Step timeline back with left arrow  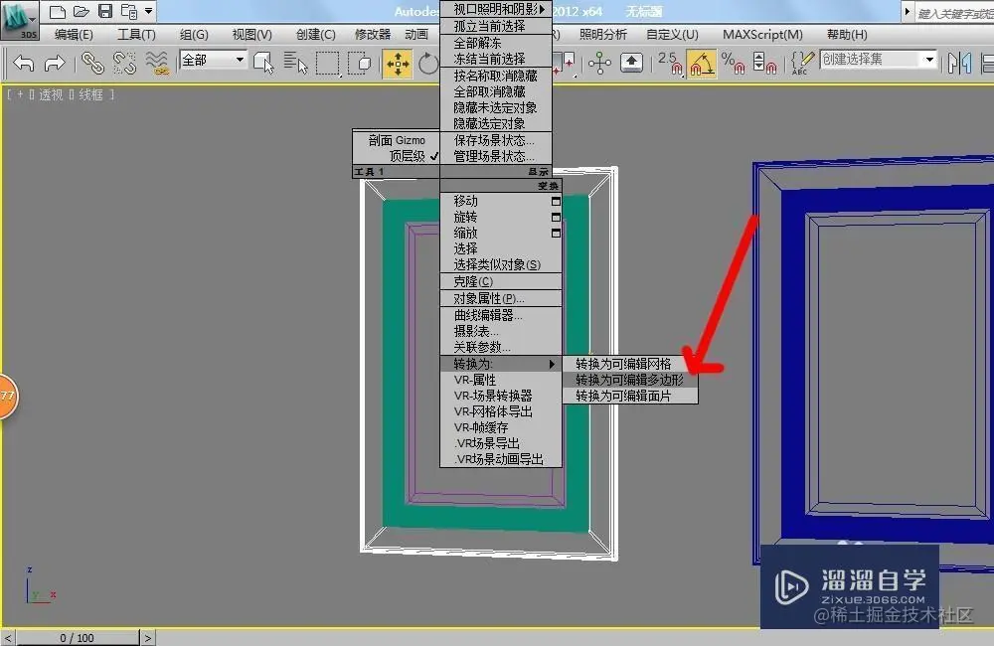[7, 638]
